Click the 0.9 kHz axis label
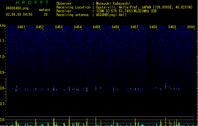 (3, 72)
